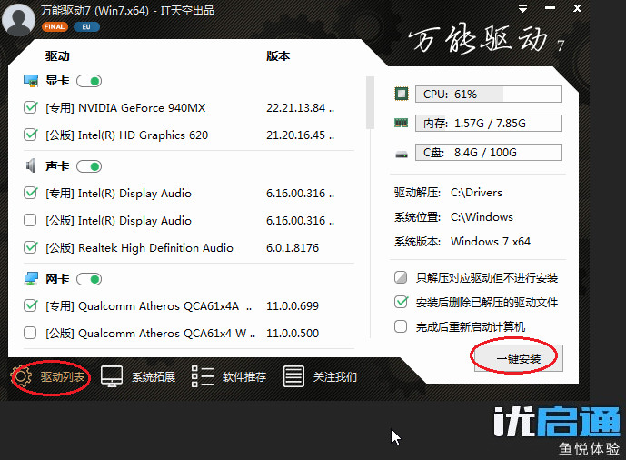This screenshot has height=460, width=626.
Task: Switch to 驱动列表 tab
Action: coord(63,376)
